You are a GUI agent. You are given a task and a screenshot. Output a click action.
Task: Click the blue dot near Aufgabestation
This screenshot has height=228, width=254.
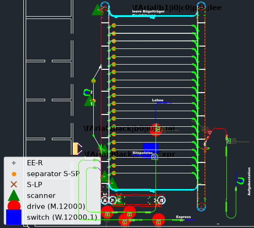242,181
